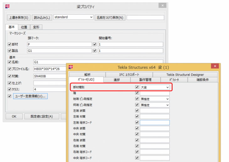Open the 始端 ピン剛指定 dropdown
The height and width of the screenshot is (162, 229).
coord(155,99)
